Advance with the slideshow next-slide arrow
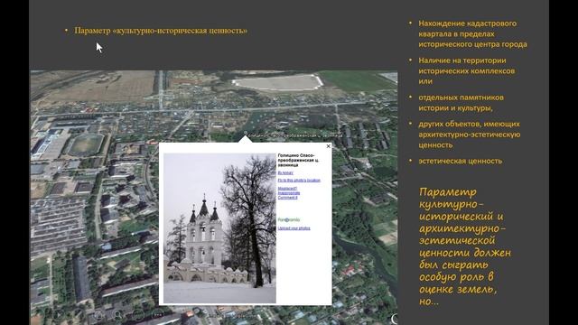 coord(59,315)
